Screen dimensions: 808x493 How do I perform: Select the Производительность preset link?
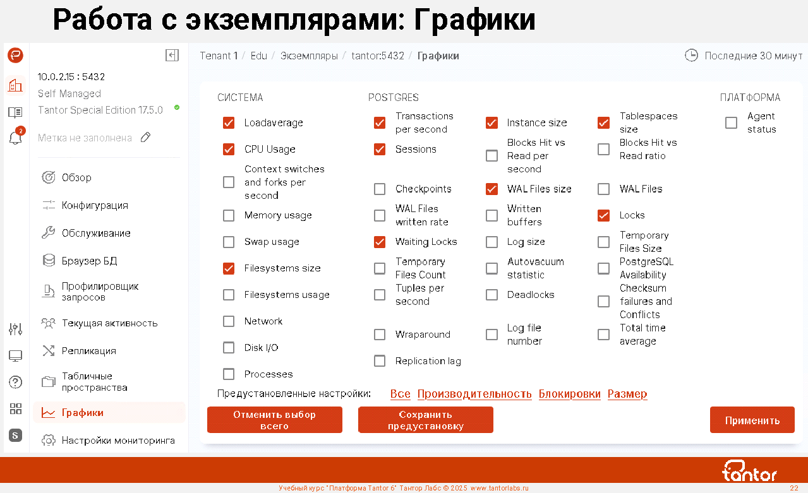[474, 394]
